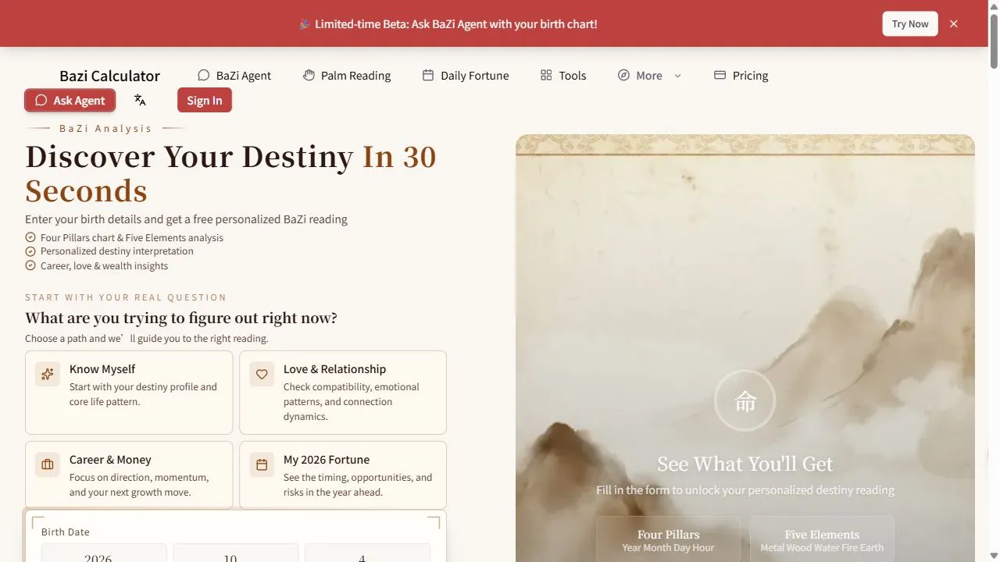
Task: Click the birth year field showing 2026
Action: coord(104,553)
